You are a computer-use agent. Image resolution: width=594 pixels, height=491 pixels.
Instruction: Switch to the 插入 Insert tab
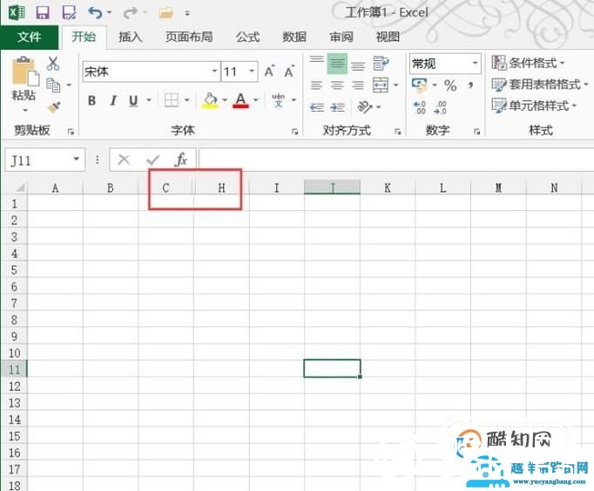pos(131,38)
